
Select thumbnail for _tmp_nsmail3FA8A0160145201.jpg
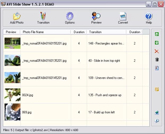tap(12, 78)
